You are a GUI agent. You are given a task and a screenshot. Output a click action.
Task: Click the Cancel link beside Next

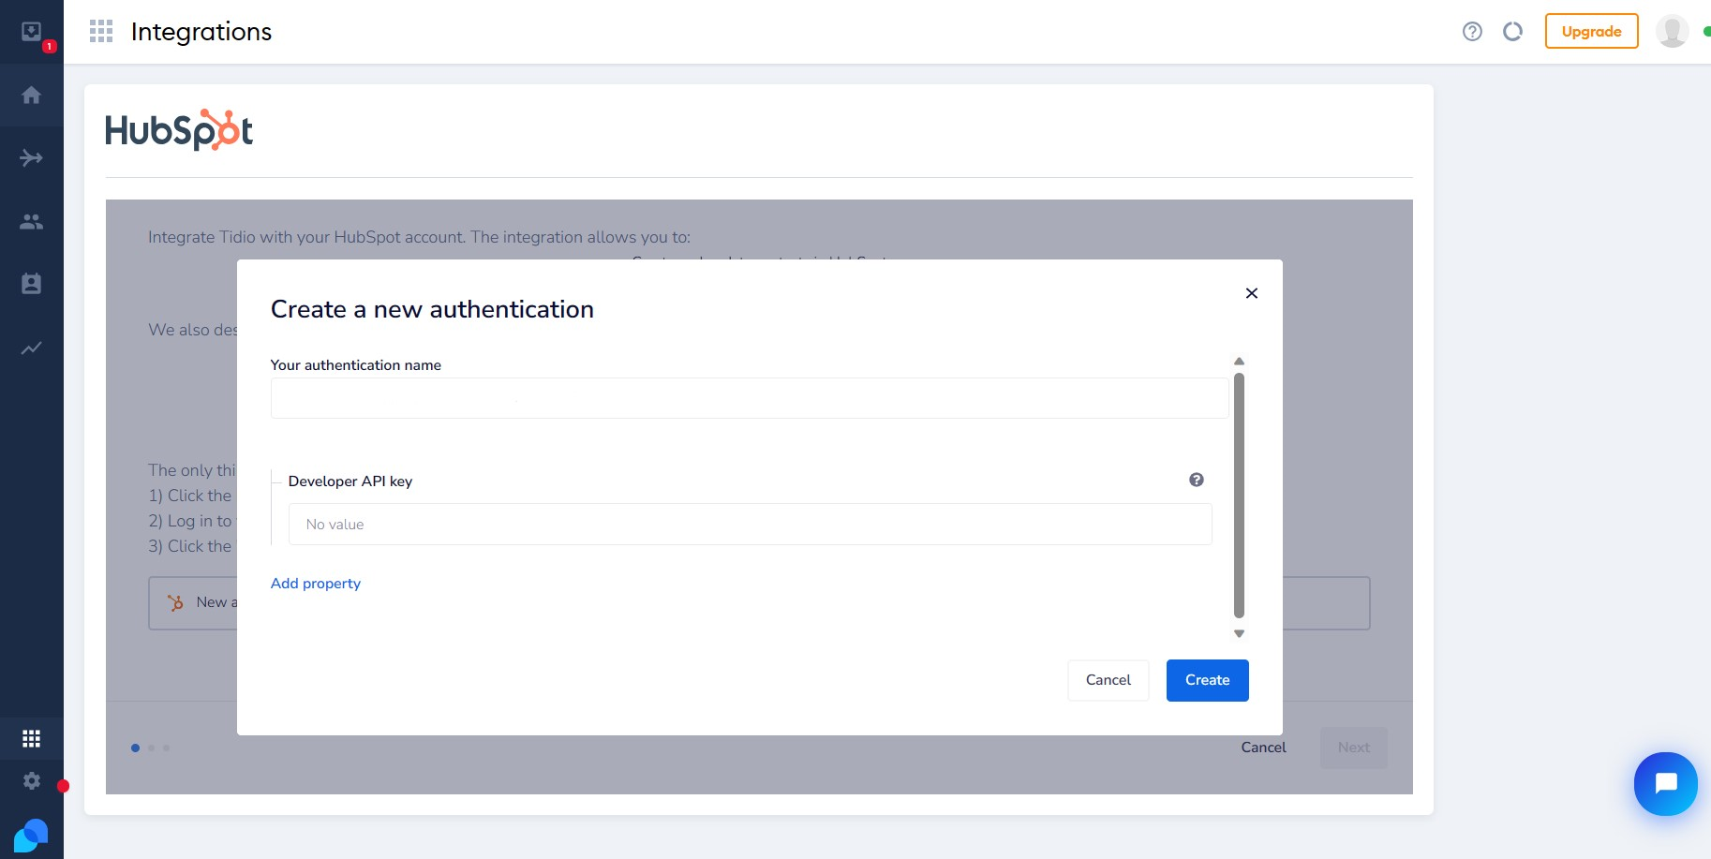pos(1263,748)
